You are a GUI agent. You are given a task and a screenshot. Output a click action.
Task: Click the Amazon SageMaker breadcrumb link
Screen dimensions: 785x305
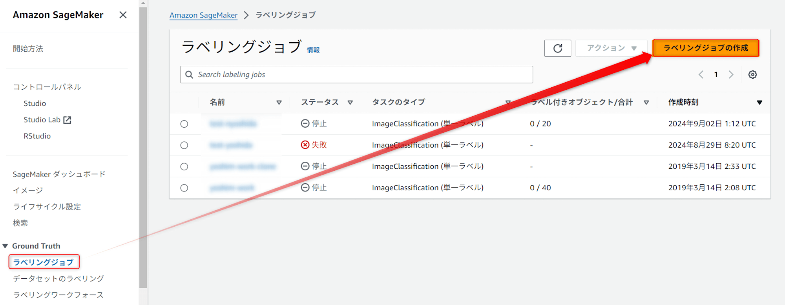click(x=203, y=15)
